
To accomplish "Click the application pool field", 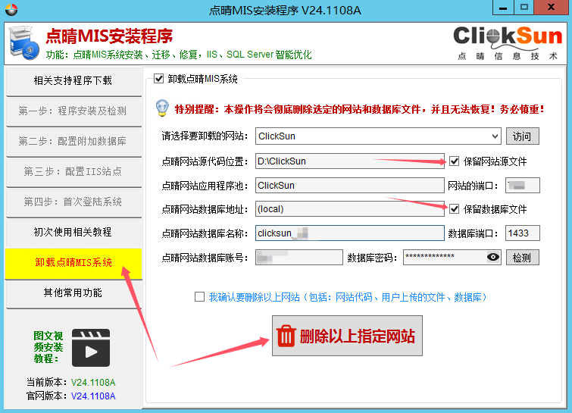I will 350,186.
